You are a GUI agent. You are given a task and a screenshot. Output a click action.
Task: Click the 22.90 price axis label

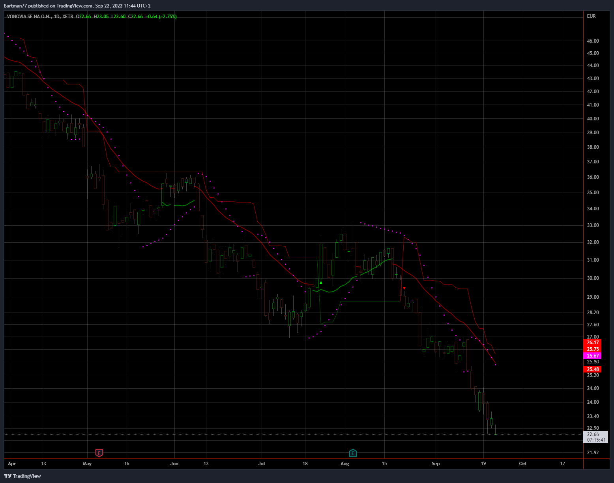click(593, 428)
